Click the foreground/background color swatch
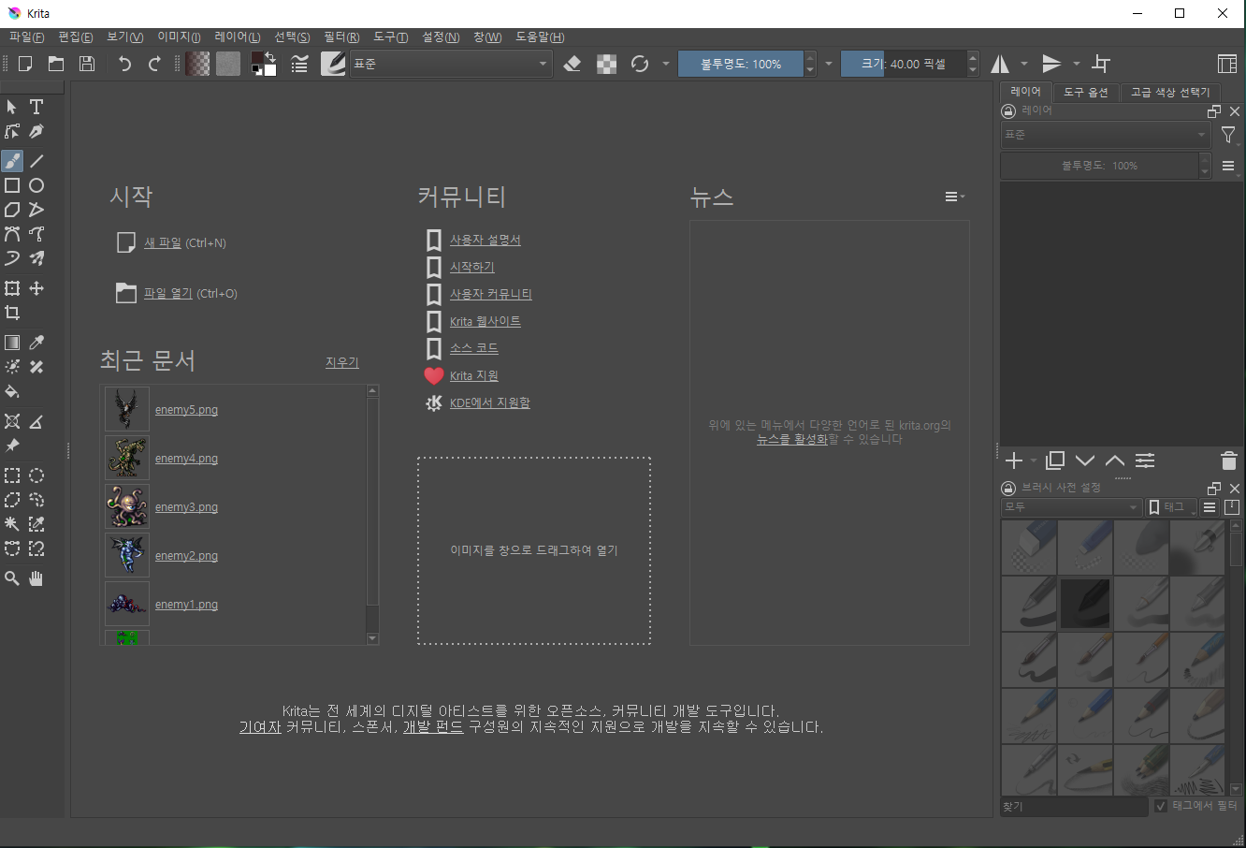The width and height of the screenshot is (1246, 848). (x=264, y=64)
